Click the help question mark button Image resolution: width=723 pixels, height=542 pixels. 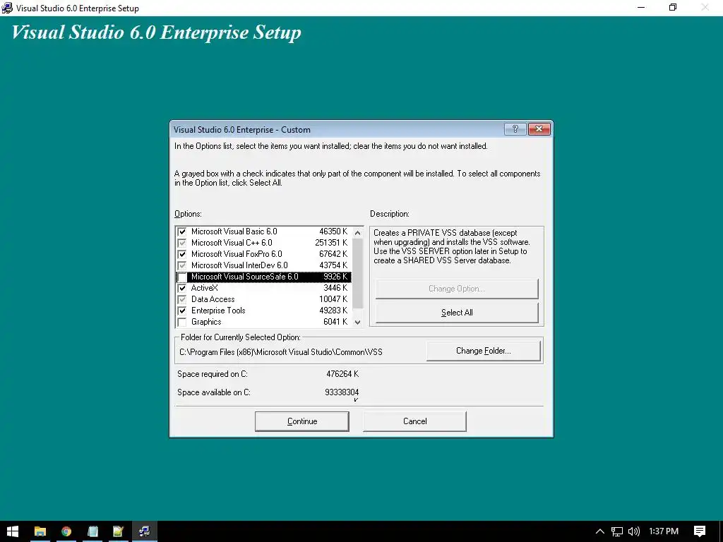tap(515, 129)
